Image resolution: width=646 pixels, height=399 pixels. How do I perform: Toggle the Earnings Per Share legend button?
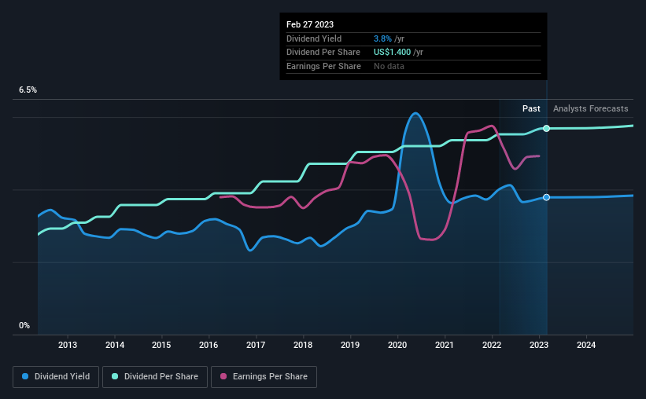point(264,377)
